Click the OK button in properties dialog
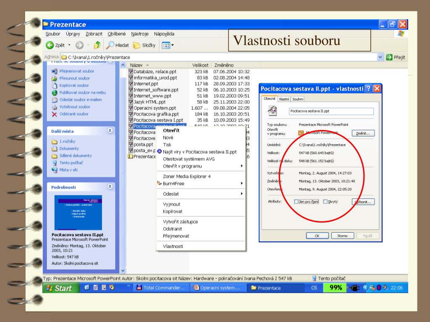The width and height of the screenshot is (430, 322). point(317,236)
